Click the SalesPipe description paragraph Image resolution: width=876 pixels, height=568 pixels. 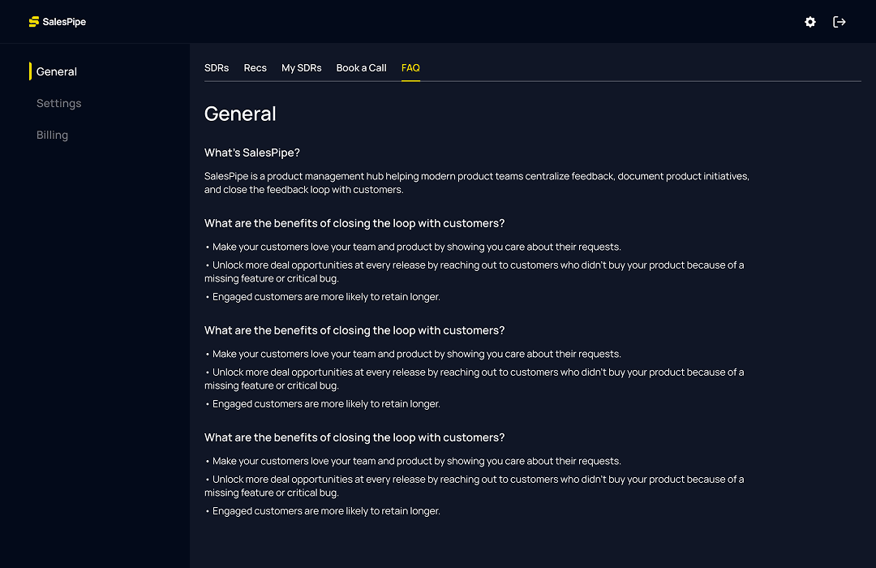pyautogui.click(x=477, y=182)
